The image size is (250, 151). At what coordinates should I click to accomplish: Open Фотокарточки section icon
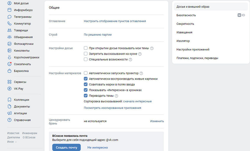9,44
